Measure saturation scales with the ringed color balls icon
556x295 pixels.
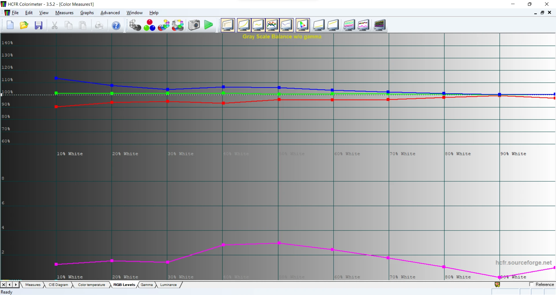click(x=178, y=25)
